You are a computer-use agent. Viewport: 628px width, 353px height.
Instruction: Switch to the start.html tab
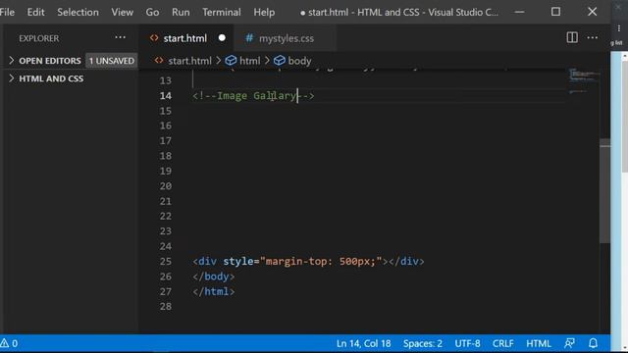tap(185, 38)
